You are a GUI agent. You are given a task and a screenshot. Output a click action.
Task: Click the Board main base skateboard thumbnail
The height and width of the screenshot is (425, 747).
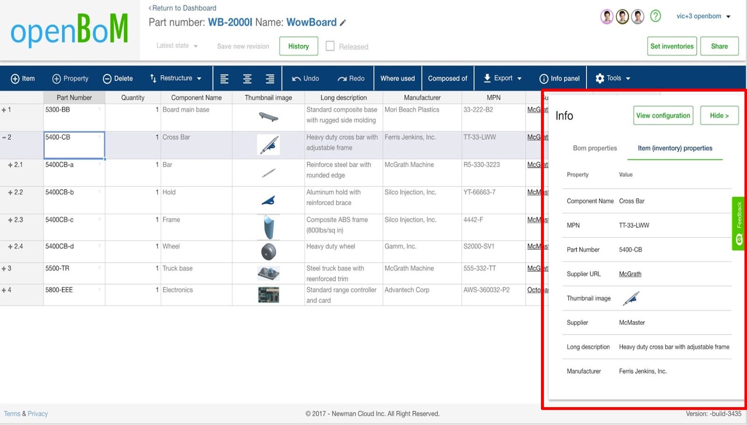point(268,117)
